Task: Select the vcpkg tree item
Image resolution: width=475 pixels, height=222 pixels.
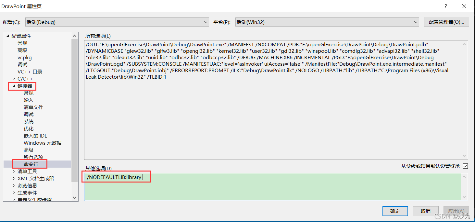Action: pyautogui.click(x=24, y=57)
